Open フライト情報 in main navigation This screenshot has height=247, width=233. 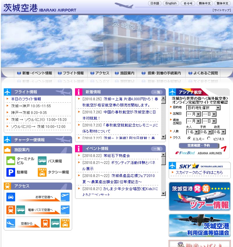click(x=71, y=73)
